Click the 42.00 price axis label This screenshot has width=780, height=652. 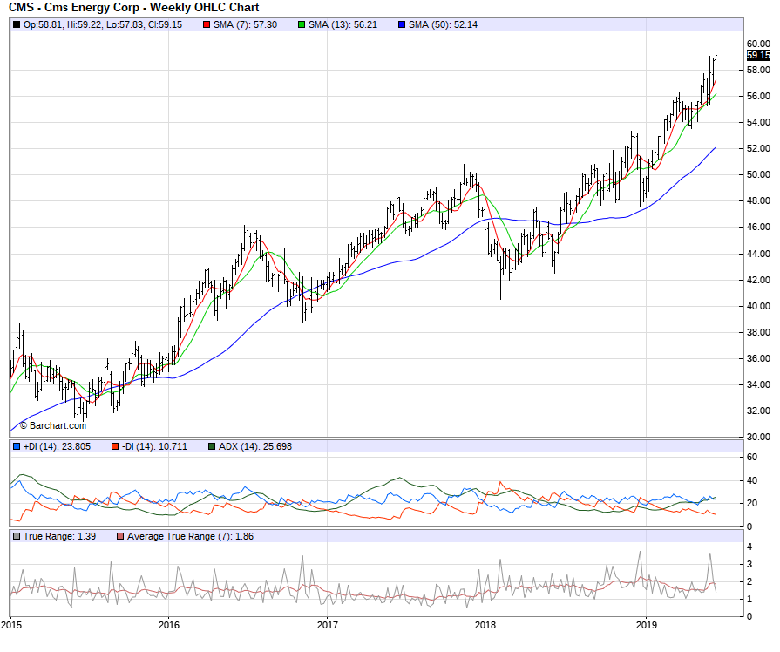click(x=758, y=280)
